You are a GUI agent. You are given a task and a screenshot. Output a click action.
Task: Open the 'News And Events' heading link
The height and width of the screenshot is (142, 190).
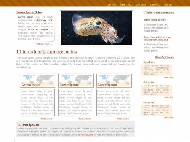pos(164,57)
